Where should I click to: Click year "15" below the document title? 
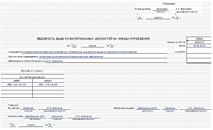pyautogui.click(x=111, y=46)
